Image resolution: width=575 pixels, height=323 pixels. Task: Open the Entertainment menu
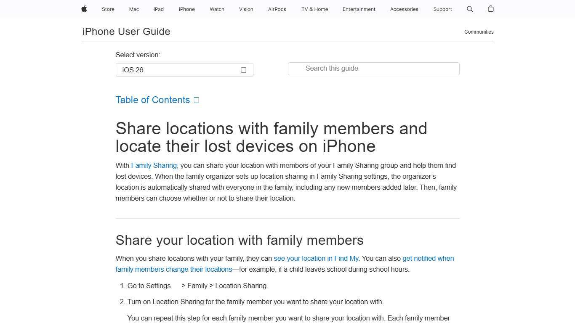point(359,9)
